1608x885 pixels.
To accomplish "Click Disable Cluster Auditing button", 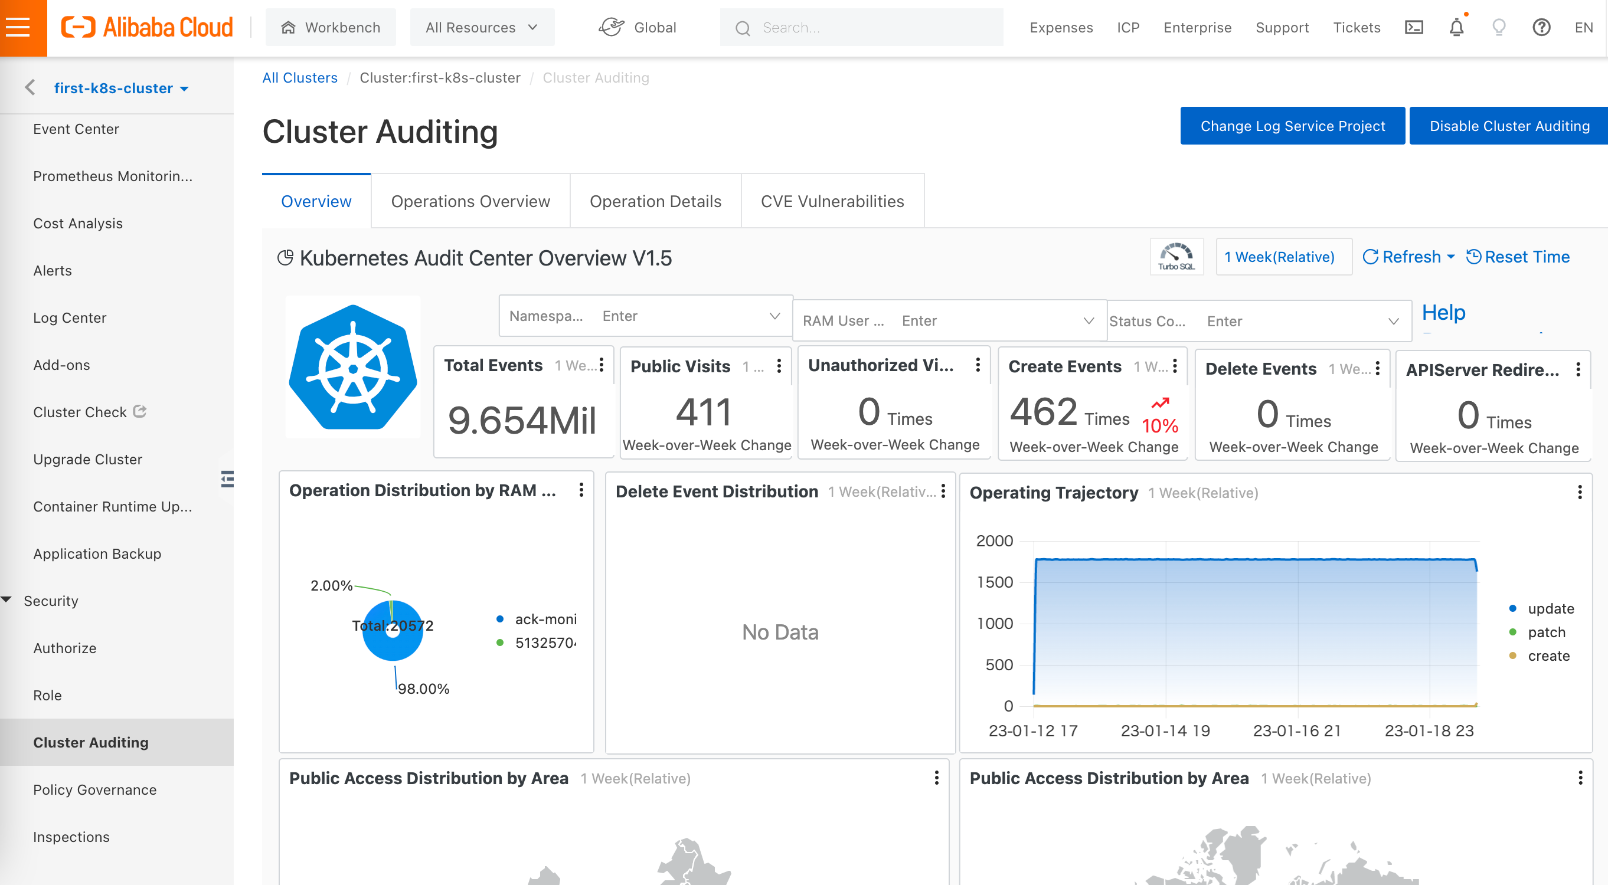I will point(1509,126).
